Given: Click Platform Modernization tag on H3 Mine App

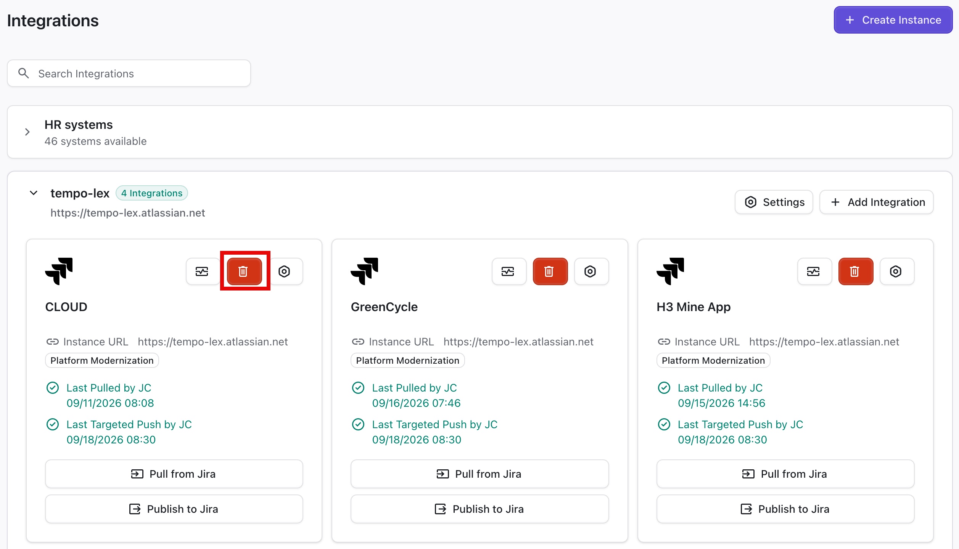Looking at the screenshot, I should [713, 360].
